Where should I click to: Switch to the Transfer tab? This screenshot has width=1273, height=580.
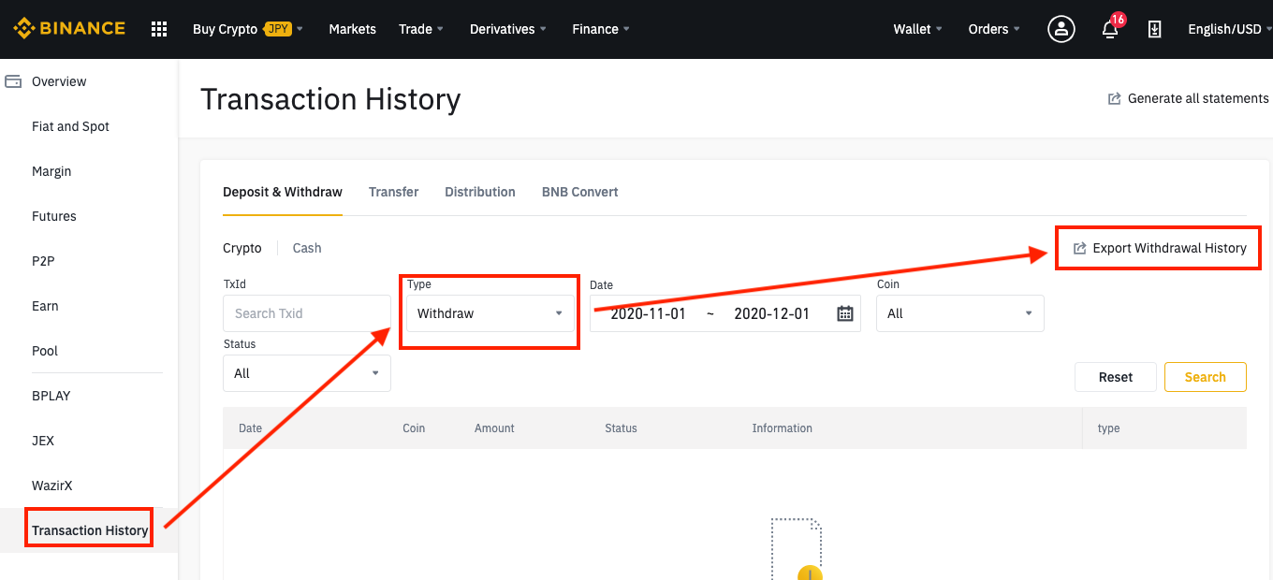coord(393,192)
